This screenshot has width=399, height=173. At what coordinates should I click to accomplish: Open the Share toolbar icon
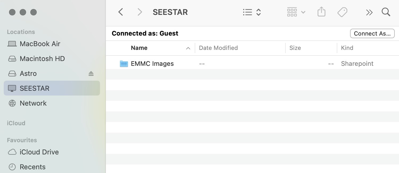point(321,12)
